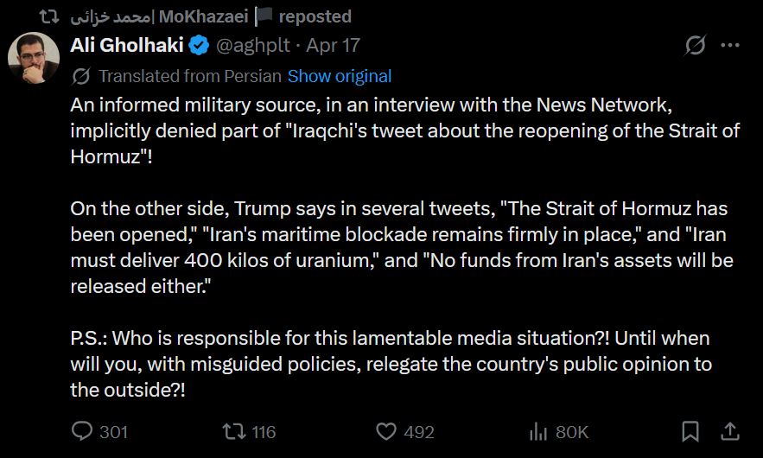Image resolution: width=763 pixels, height=458 pixels.
Task: Click the Grok icon beside Translated from Persian
Action: tap(81, 76)
